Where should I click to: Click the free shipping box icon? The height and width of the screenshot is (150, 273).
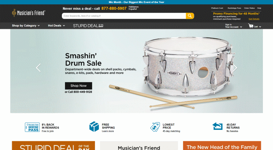coord(94,127)
